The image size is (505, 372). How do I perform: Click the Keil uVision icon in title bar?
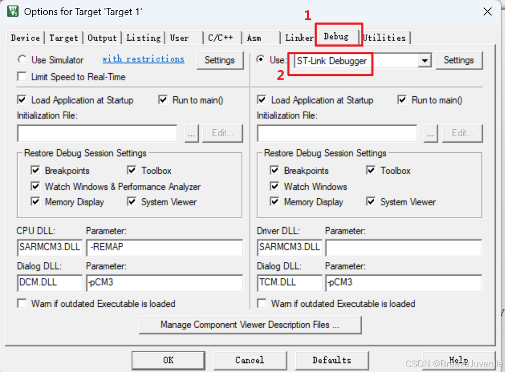(12, 12)
